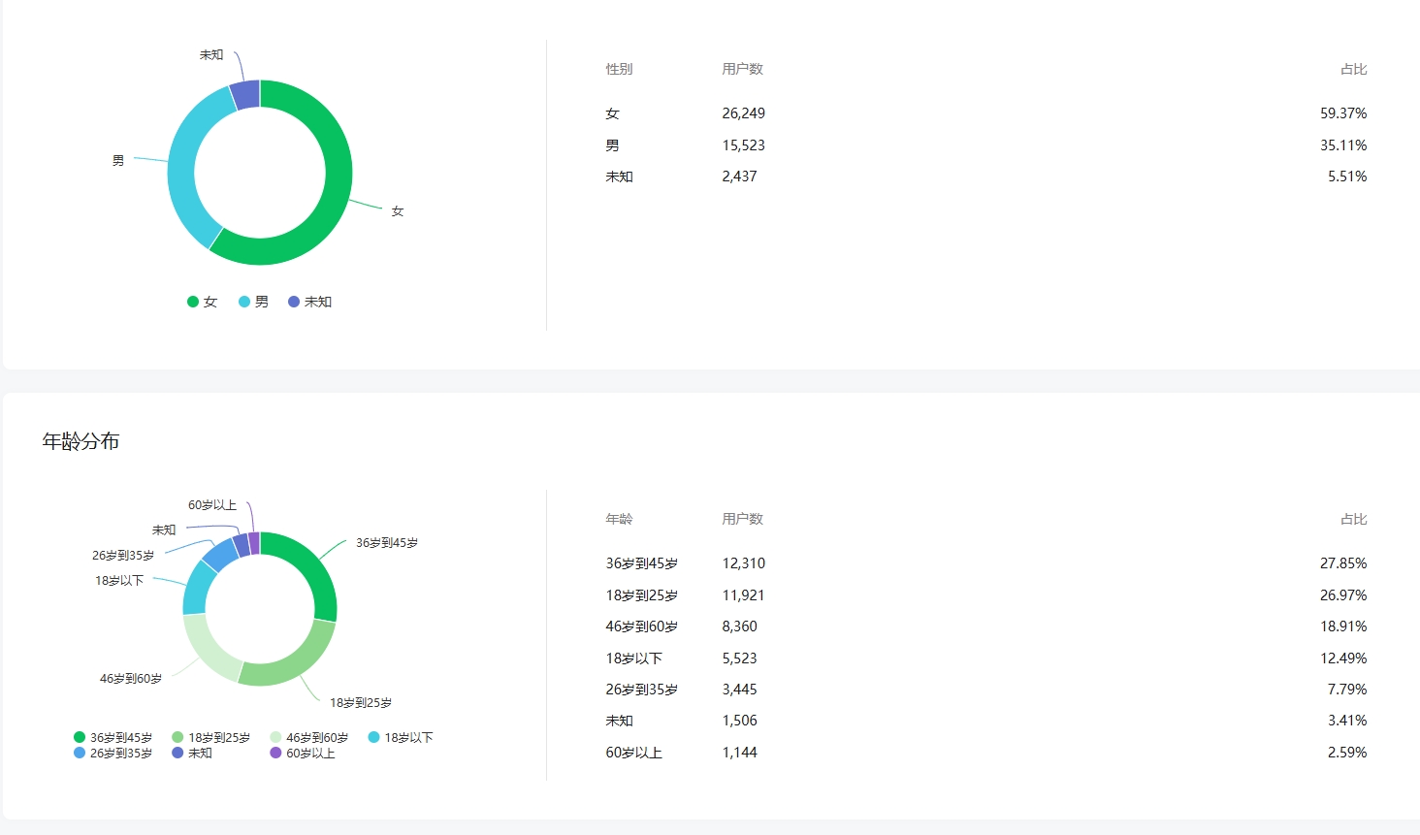The height and width of the screenshot is (835, 1420).
Task: Select the 26,249 user count for 女
Action: [x=743, y=113]
